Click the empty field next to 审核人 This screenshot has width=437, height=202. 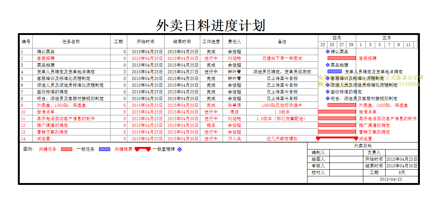pyautogui.click(x=346, y=166)
